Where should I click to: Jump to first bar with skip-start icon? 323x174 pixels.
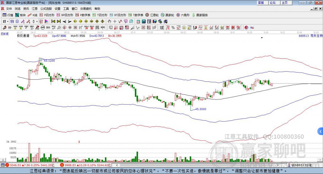coord(53,21)
